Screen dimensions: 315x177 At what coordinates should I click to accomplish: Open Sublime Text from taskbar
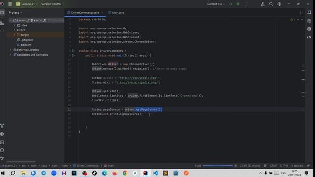point(166,173)
